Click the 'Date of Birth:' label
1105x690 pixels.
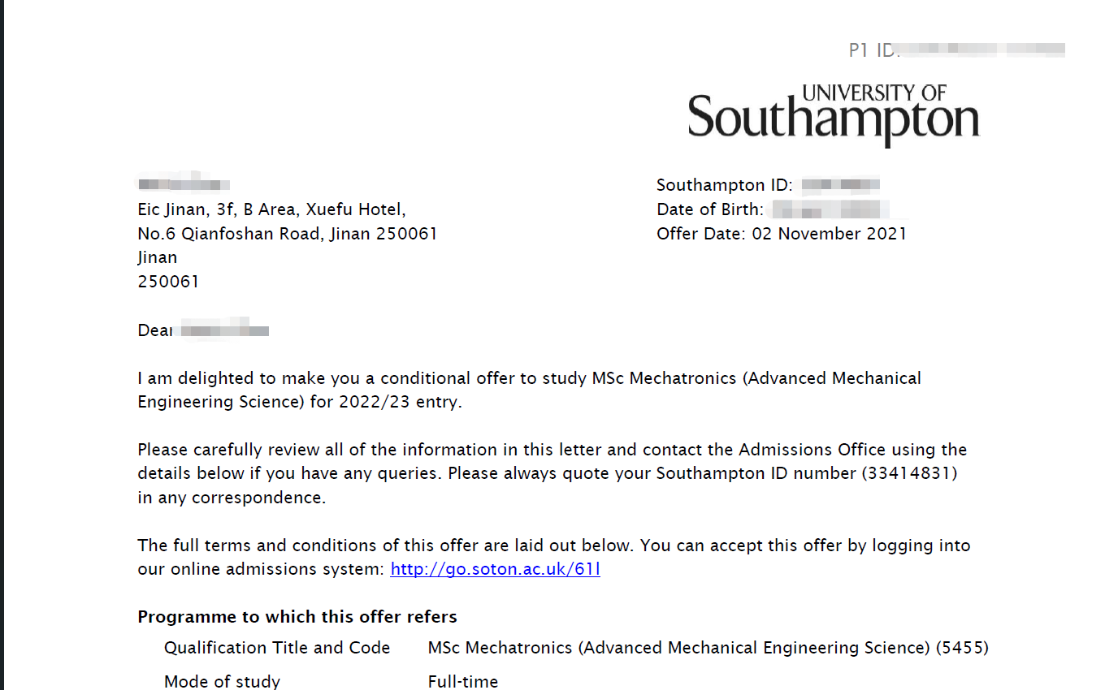pyautogui.click(x=709, y=209)
